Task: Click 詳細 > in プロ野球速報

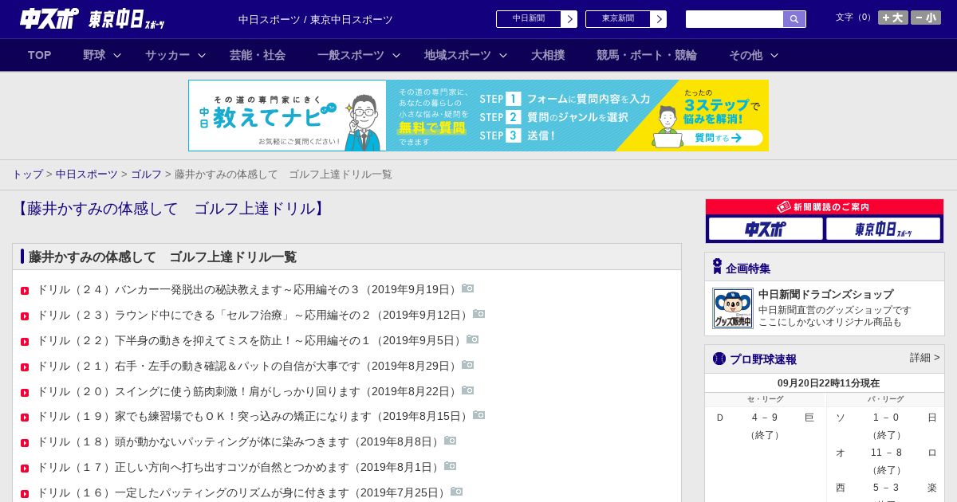Action: point(925,358)
